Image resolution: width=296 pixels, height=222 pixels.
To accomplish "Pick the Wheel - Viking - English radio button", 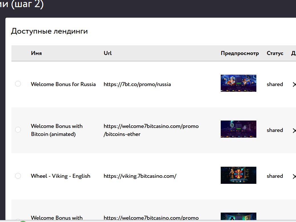I will point(18,176).
